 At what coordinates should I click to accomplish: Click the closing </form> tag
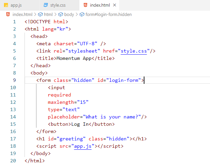pyautogui.click(x=46, y=131)
